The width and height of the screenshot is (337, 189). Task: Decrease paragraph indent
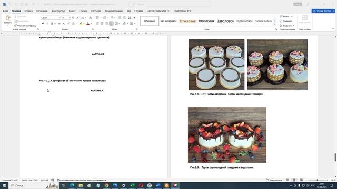[120, 18]
